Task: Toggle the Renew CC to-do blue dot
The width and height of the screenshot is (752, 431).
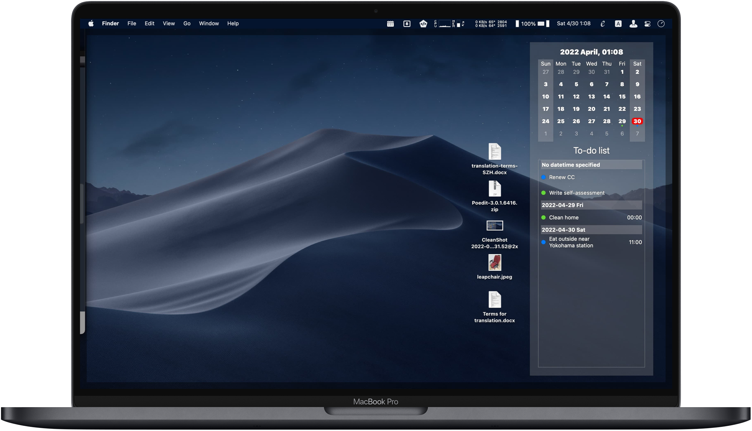Action: tap(543, 177)
